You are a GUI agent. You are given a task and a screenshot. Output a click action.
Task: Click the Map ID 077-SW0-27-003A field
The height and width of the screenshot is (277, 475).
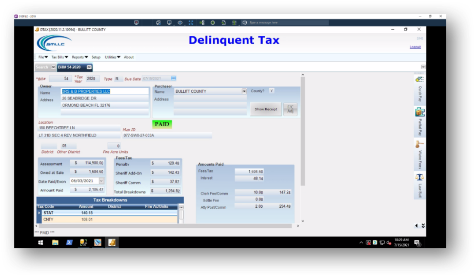(x=167, y=135)
